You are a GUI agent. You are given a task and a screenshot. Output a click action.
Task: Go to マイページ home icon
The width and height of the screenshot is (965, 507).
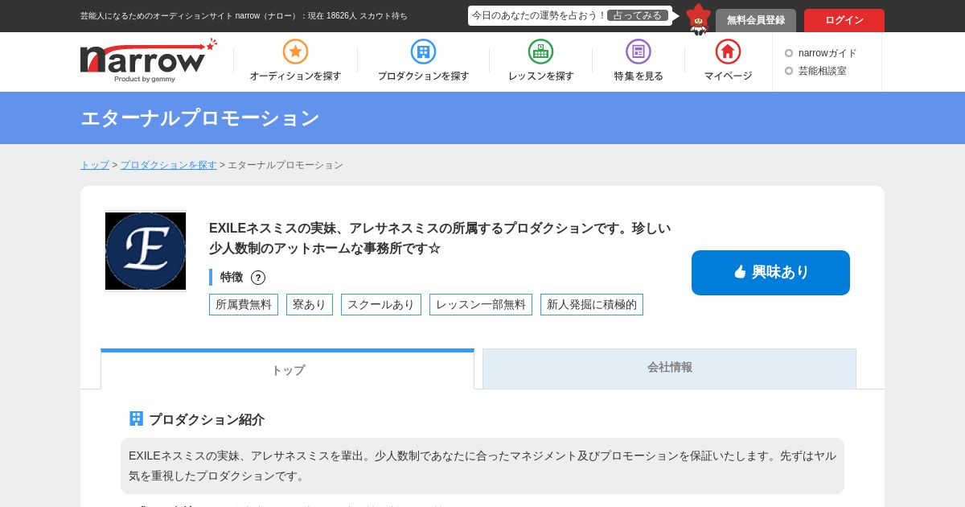728,52
